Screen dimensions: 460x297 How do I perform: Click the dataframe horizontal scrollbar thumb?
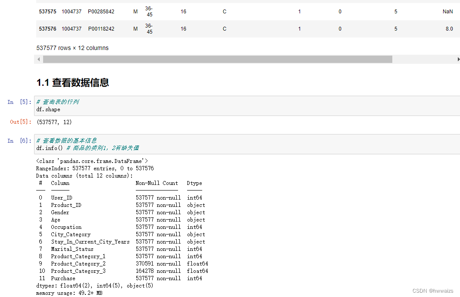217,59
